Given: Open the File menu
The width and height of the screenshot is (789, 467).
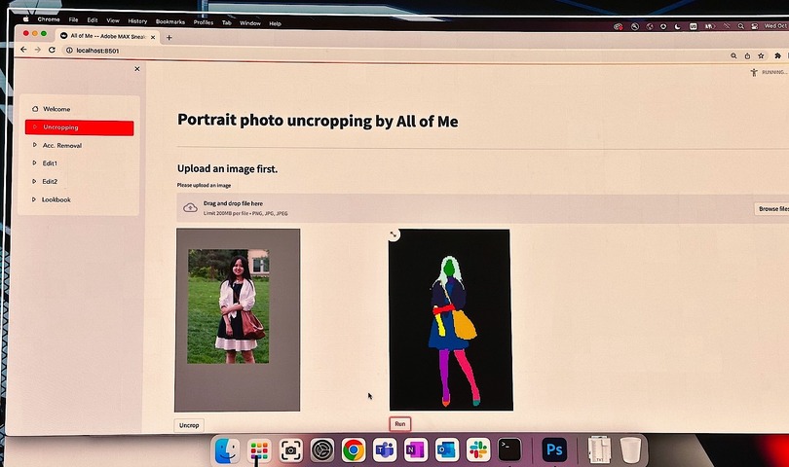Looking at the screenshot, I should (x=73, y=19).
